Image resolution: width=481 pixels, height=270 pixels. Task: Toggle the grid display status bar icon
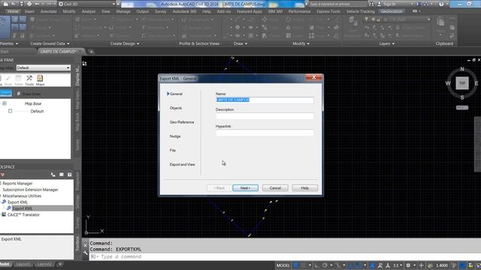click(296, 265)
